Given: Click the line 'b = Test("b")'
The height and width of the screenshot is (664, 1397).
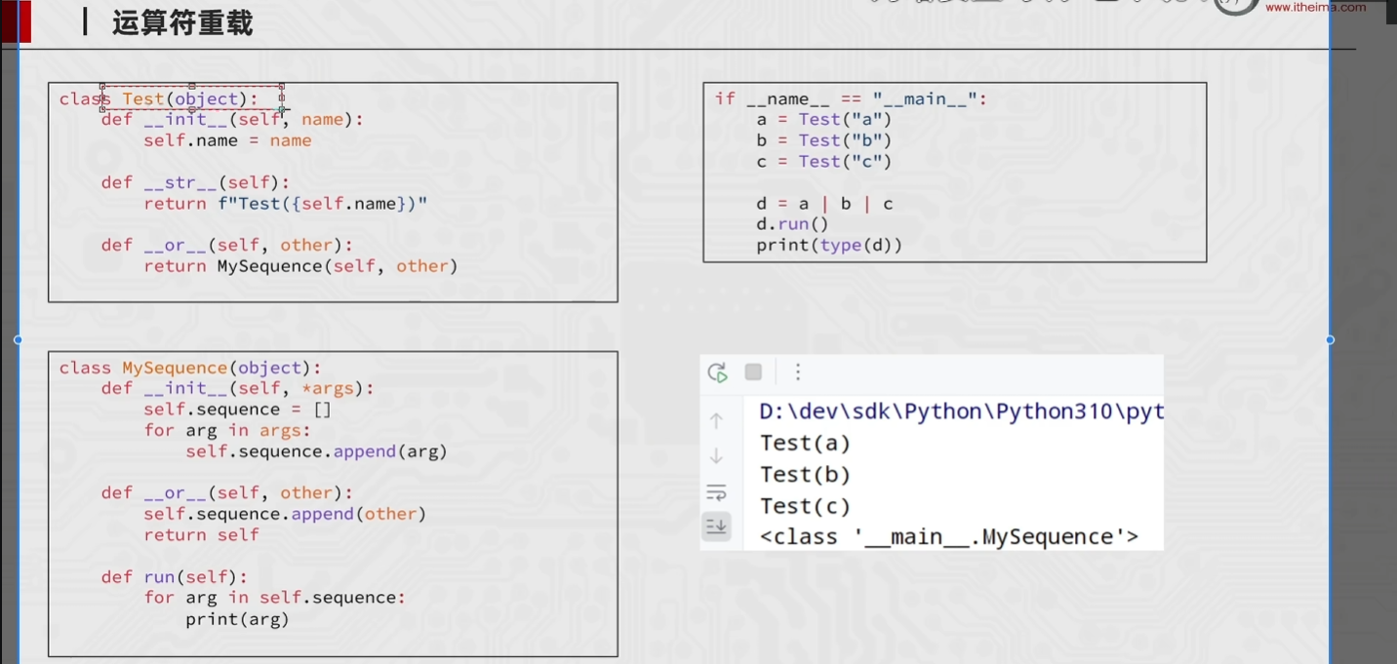Looking at the screenshot, I should (824, 140).
